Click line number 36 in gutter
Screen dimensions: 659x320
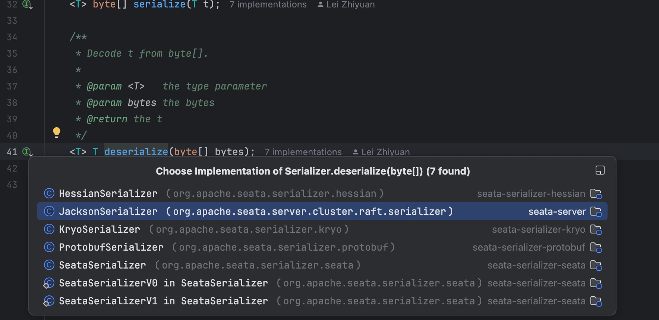(12, 70)
